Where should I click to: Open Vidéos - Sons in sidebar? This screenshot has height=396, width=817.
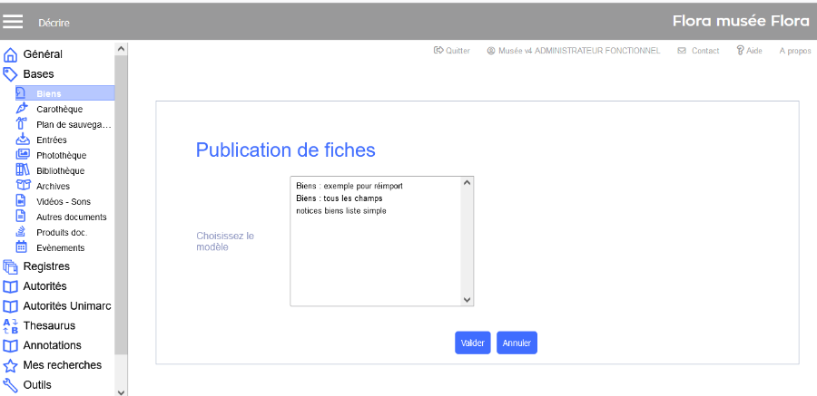pyautogui.click(x=63, y=201)
